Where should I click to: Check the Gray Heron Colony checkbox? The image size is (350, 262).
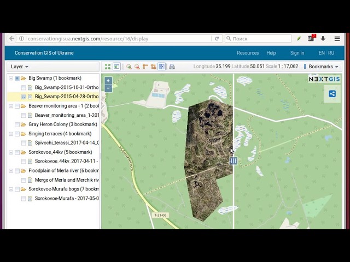17,124
